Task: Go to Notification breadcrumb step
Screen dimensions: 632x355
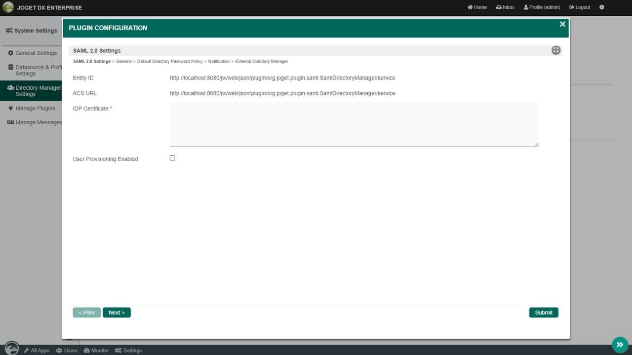Action: pyautogui.click(x=219, y=62)
